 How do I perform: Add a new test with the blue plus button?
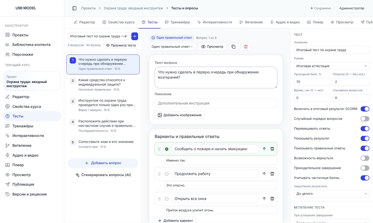[135, 36]
